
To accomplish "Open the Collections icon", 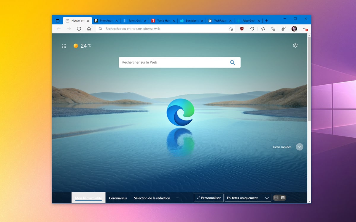I will (274, 29).
